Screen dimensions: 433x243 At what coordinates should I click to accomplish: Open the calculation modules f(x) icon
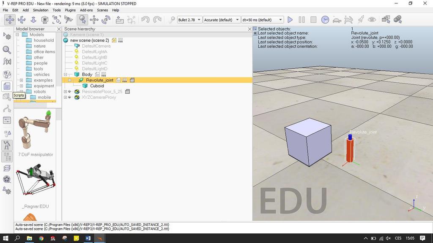[x=7, y=62]
